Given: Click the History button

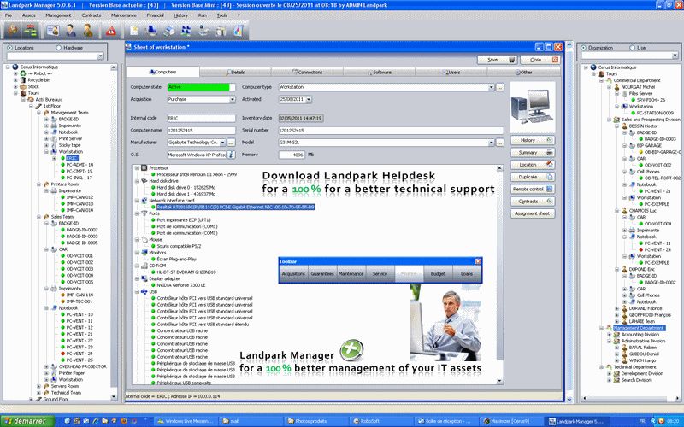Looking at the screenshot, I should click(x=533, y=140).
